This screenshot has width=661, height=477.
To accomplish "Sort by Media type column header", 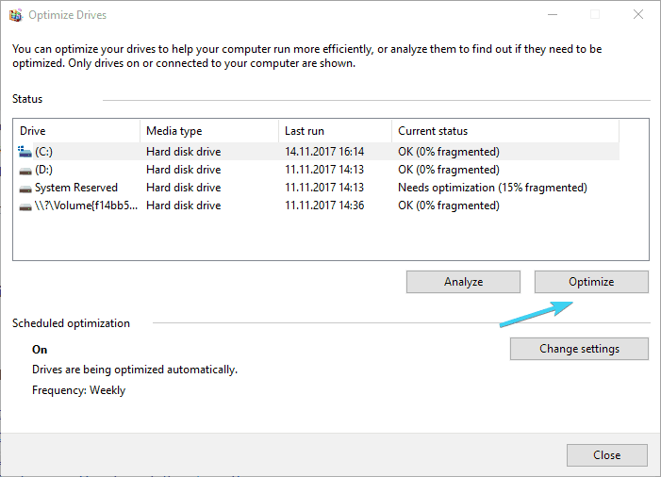I will [207, 131].
